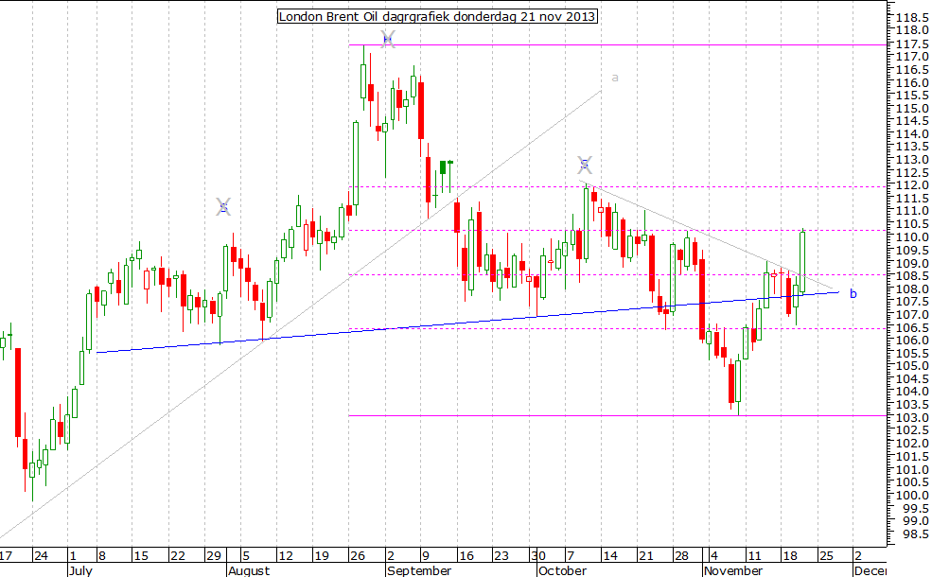Click date label 14 in October
This screenshot has height=577, width=932.
[x=610, y=556]
